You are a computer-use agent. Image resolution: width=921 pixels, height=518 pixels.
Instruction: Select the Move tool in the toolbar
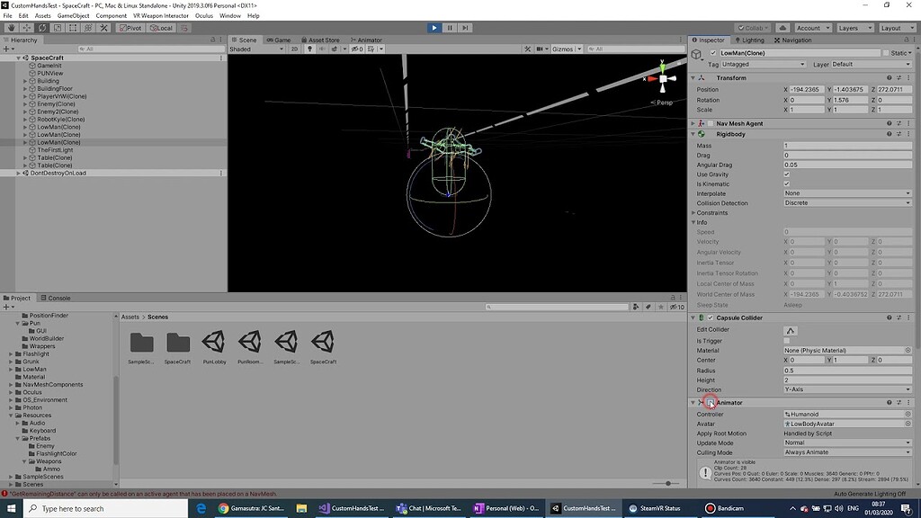(x=26, y=28)
